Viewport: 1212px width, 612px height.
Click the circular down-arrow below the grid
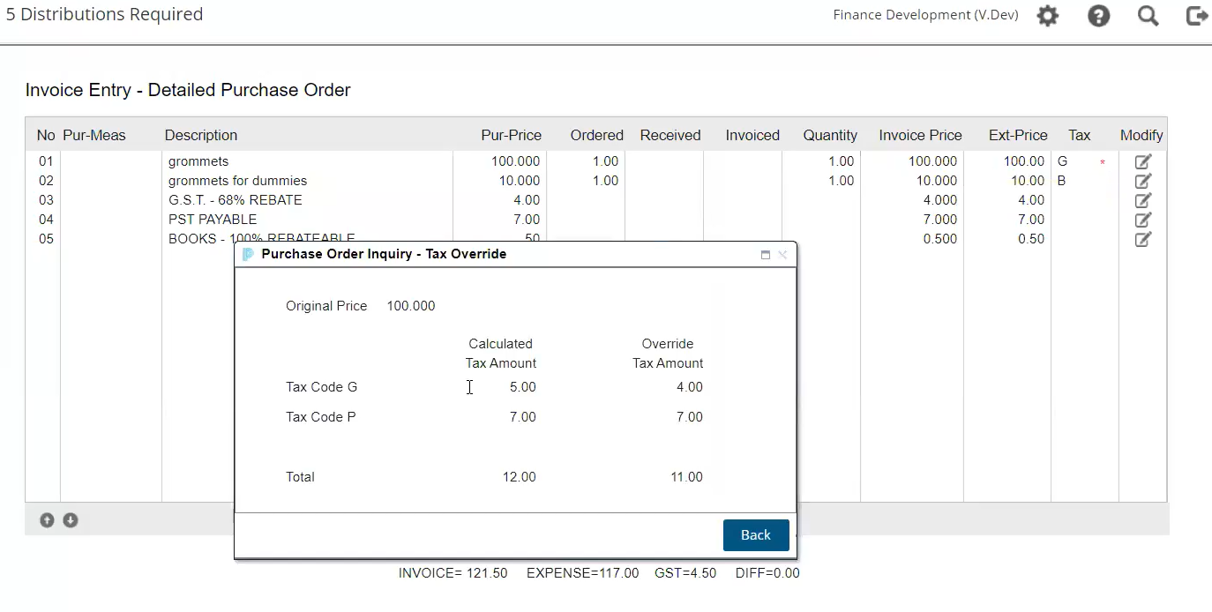(70, 520)
